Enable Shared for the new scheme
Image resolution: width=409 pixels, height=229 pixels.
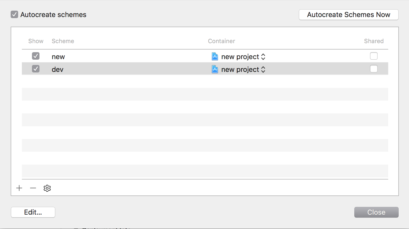click(374, 56)
